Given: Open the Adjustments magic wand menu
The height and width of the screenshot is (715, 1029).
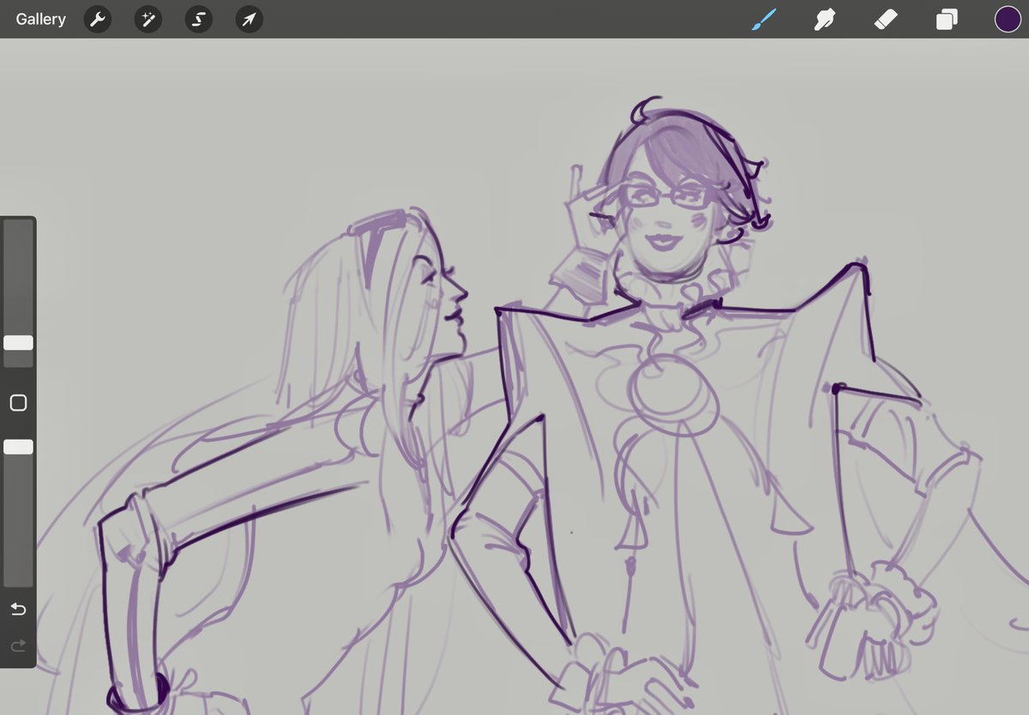Looking at the screenshot, I should pyautogui.click(x=148, y=19).
